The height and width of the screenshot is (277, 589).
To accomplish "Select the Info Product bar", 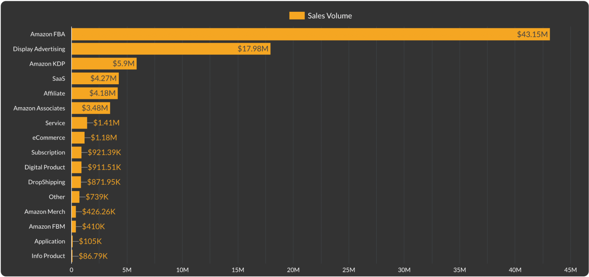I will coord(72,256).
